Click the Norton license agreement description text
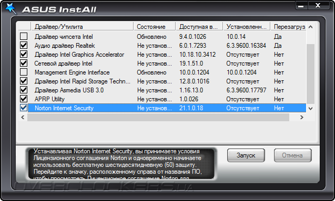The width and height of the screenshot is (335, 201). click(117, 164)
